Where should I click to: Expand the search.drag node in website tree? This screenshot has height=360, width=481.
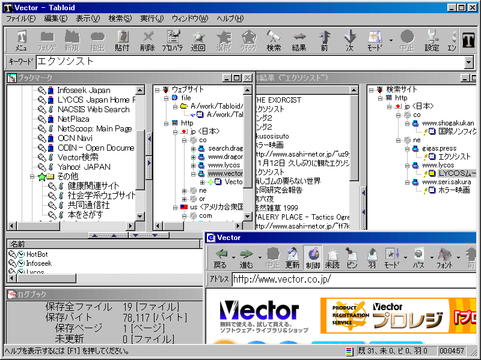(193, 148)
